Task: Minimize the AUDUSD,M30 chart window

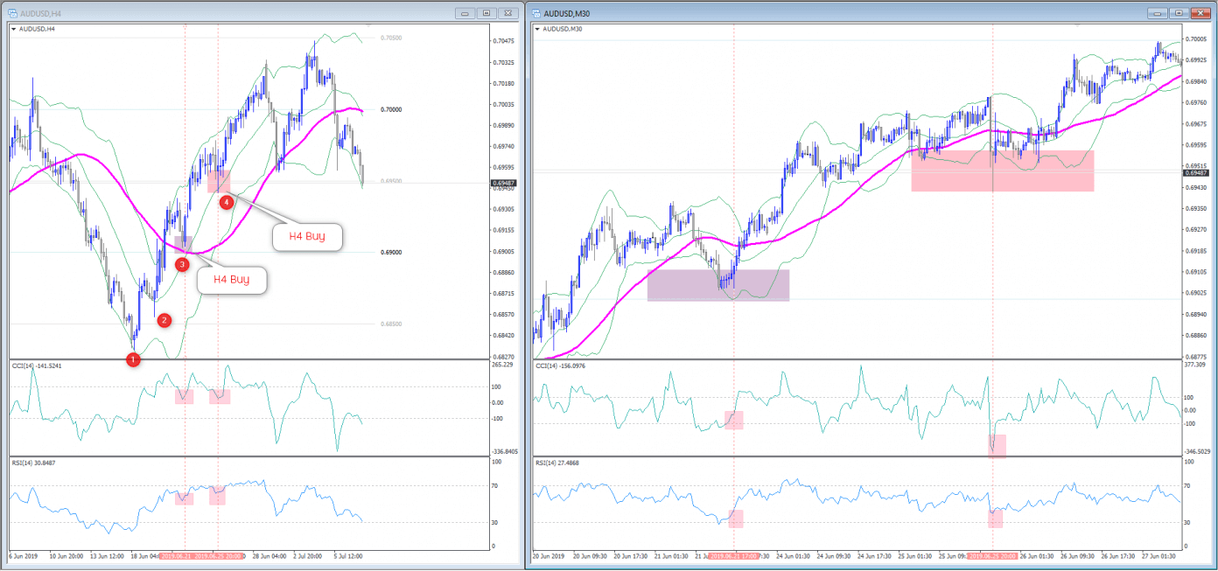Action: pyautogui.click(x=1161, y=13)
